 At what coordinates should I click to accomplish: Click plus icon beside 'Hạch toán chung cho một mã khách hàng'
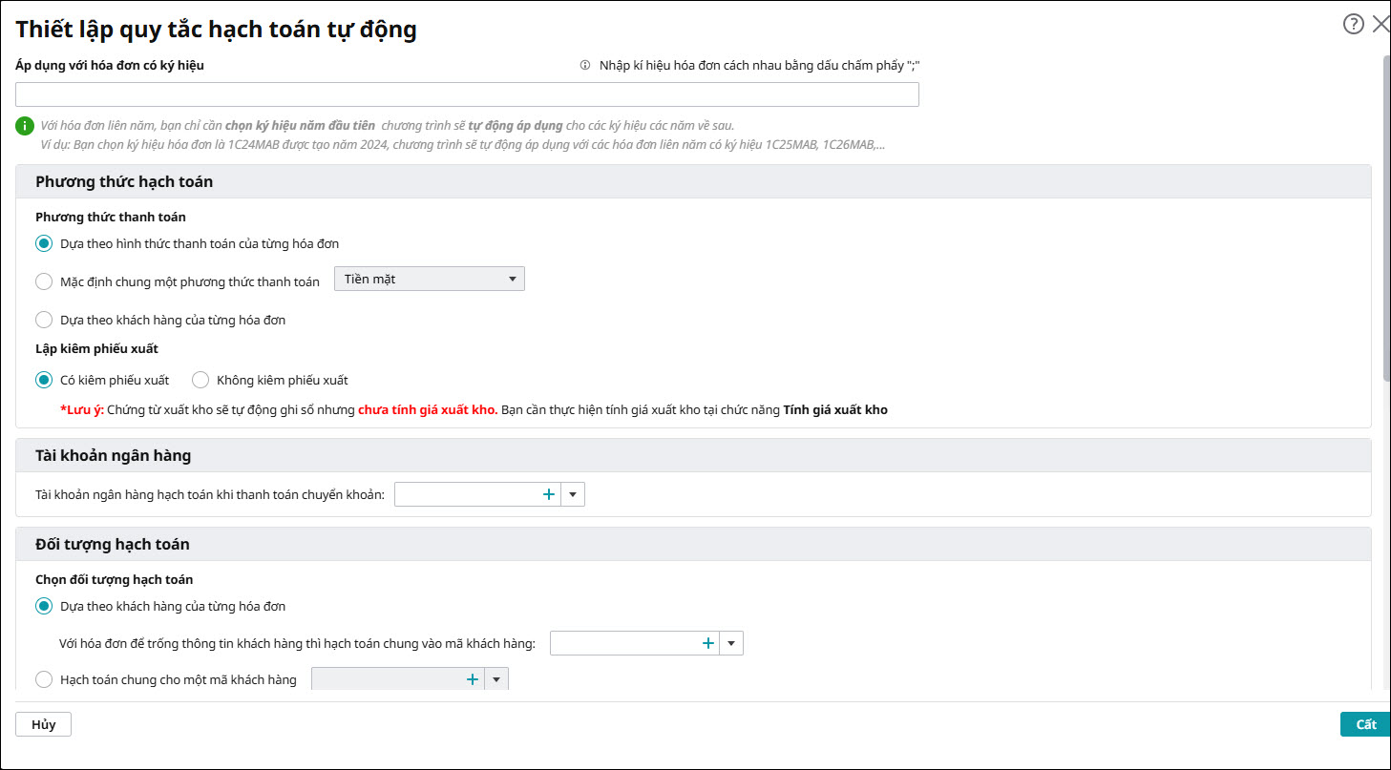[472, 679]
